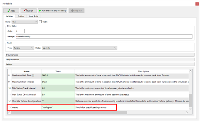
Task: Click the vertical scrollbar down arrow in settings table
Action: tap(190, 109)
